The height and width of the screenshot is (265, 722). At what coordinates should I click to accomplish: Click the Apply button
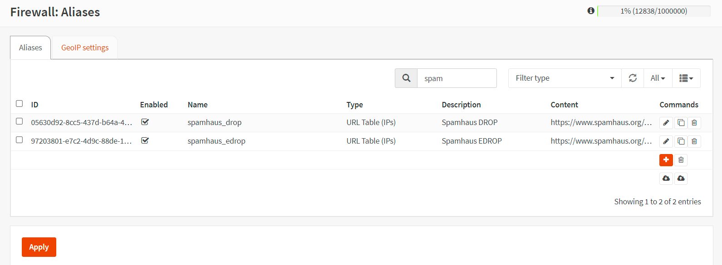click(39, 247)
